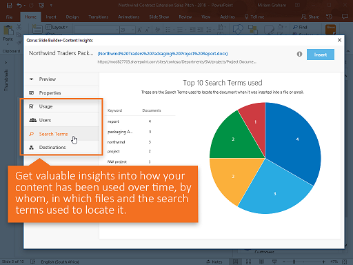
Task: Click the Cut scissors icon
Action: pos(19,27)
